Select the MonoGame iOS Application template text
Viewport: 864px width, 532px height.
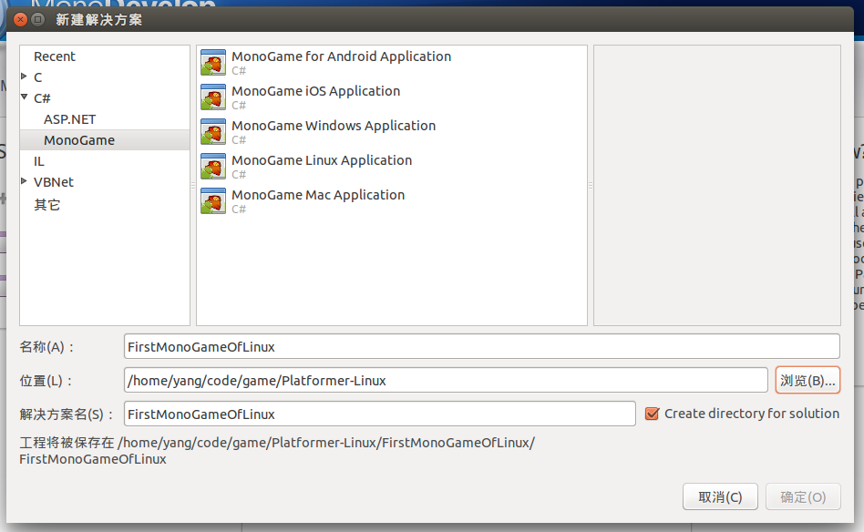click(x=315, y=91)
